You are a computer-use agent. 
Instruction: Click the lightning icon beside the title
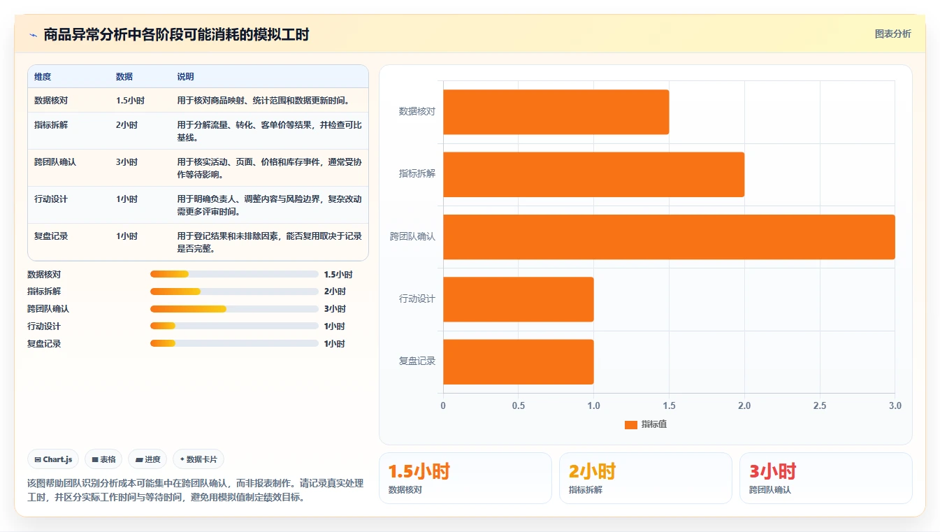(x=34, y=35)
